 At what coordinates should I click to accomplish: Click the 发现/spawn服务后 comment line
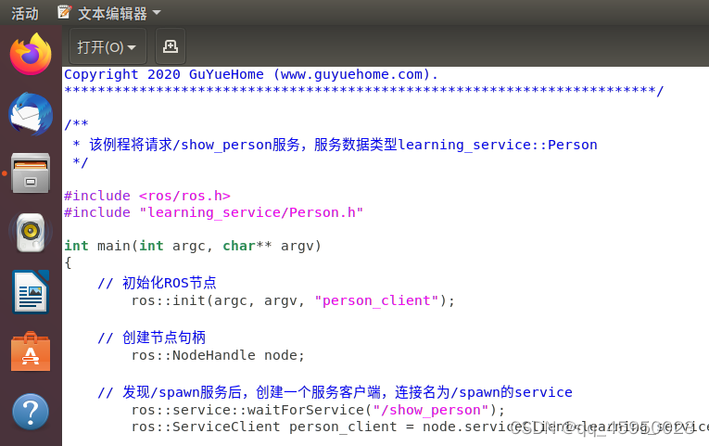335,392
